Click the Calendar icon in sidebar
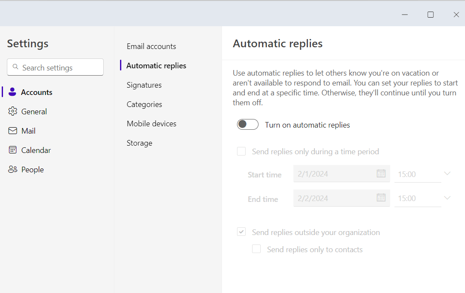The height and width of the screenshot is (293, 465). (12, 150)
